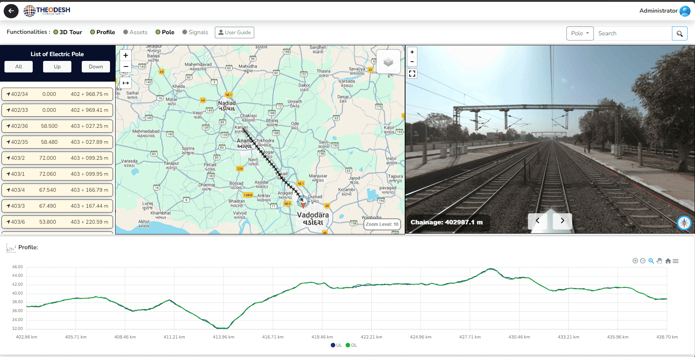Click the Zoom Level 10 indicator
The image size is (695, 357).
[382, 224]
